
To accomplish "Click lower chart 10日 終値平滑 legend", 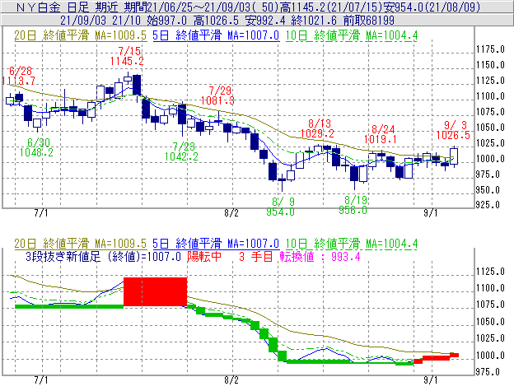I will point(352,244).
